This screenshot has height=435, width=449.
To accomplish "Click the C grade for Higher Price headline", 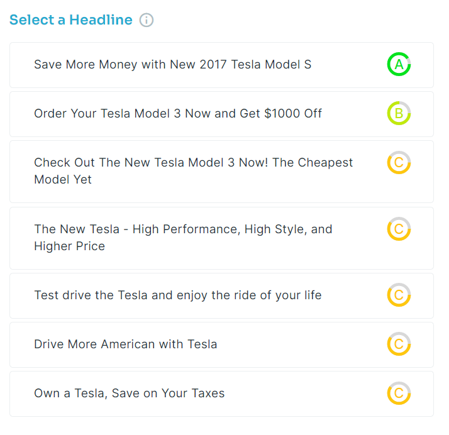I will coord(399,229).
